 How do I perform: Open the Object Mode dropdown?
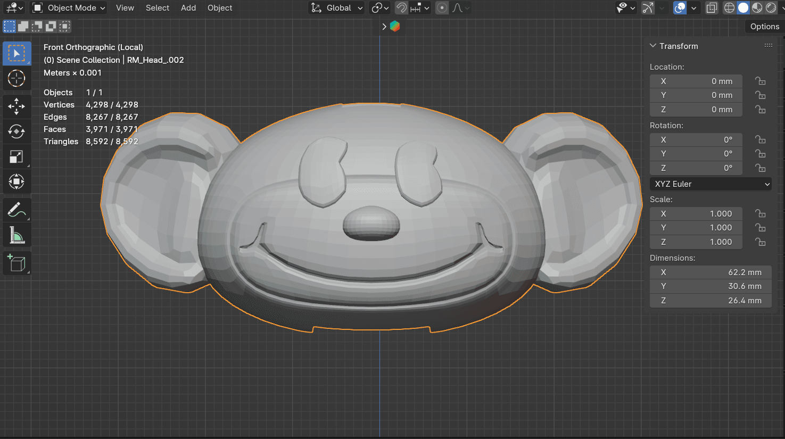pos(69,8)
